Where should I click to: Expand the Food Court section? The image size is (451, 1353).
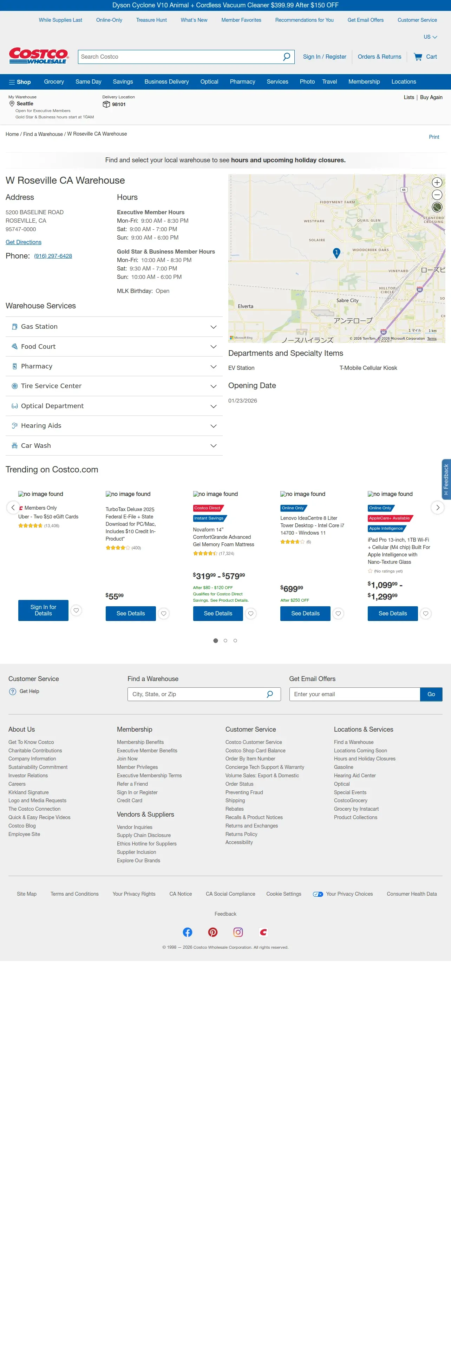tap(114, 347)
